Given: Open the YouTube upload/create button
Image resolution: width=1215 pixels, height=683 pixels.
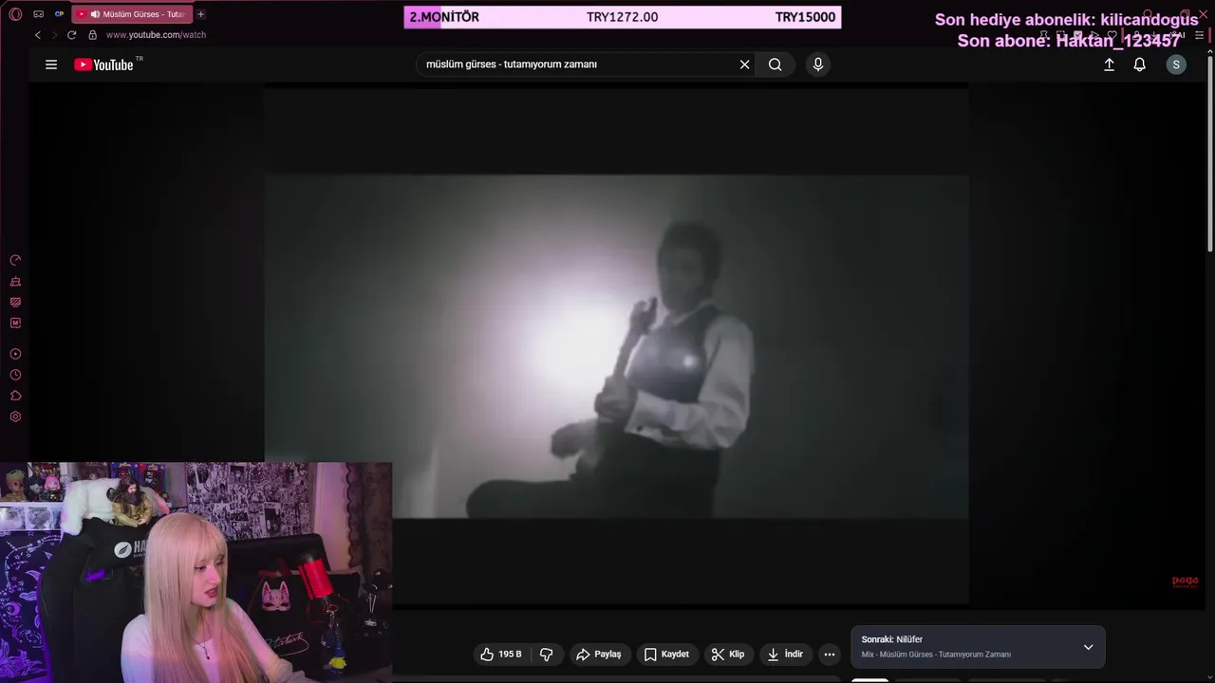Looking at the screenshot, I should tap(1109, 65).
